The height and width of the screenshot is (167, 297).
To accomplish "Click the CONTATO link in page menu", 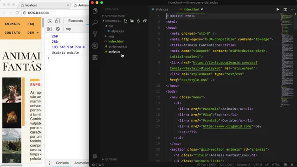I will coord(13,33).
